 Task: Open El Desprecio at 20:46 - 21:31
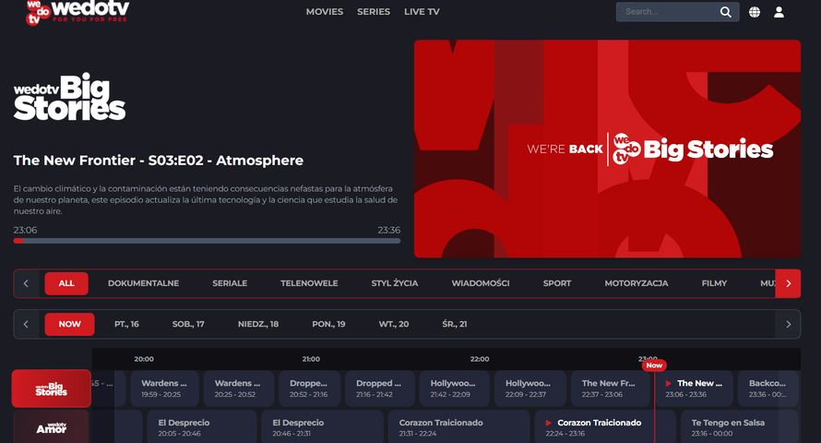(323, 426)
